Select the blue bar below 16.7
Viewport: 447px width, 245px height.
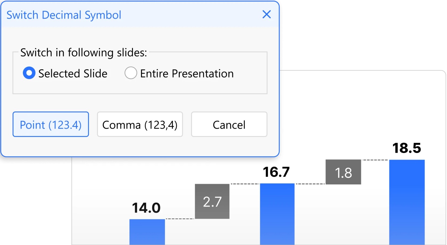coord(277,214)
